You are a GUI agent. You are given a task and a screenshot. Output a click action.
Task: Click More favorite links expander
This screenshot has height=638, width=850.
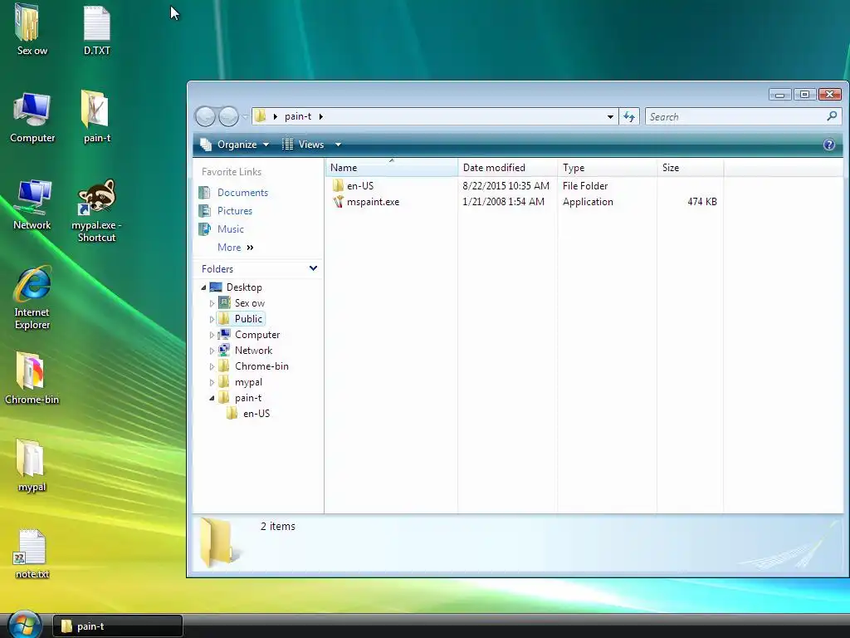pyautogui.click(x=235, y=248)
